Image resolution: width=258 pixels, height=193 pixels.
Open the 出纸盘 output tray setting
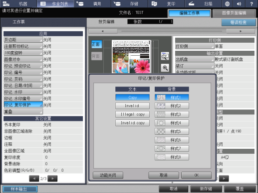coord(195,59)
